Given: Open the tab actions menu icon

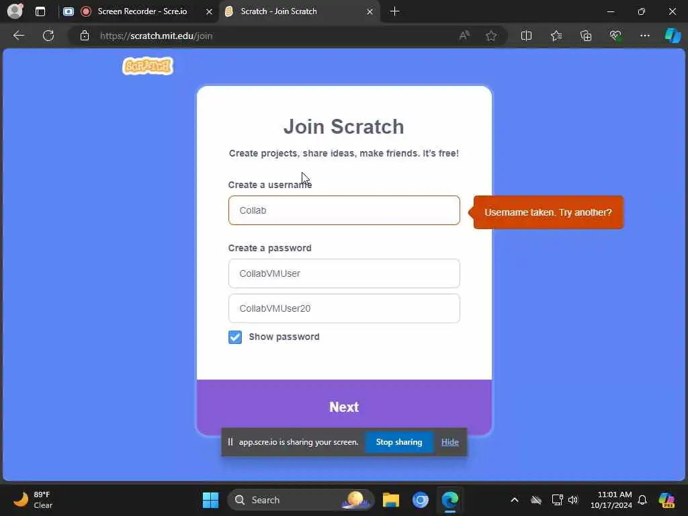Looking at the screenshot, I should (x=40, y=11).
